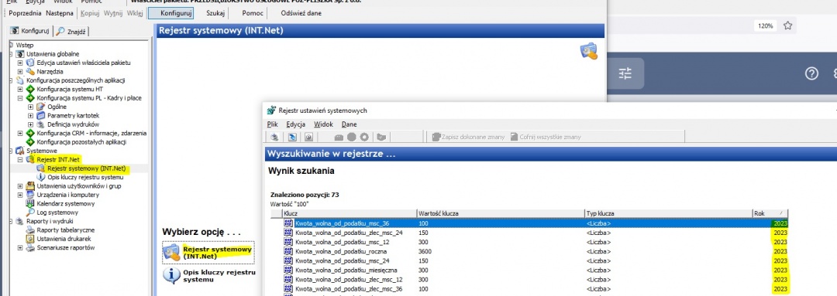Open Rejestr systemowy (INT.Net) option icon
The width and height of the screenshot is (837, 296).
point(171,253)
